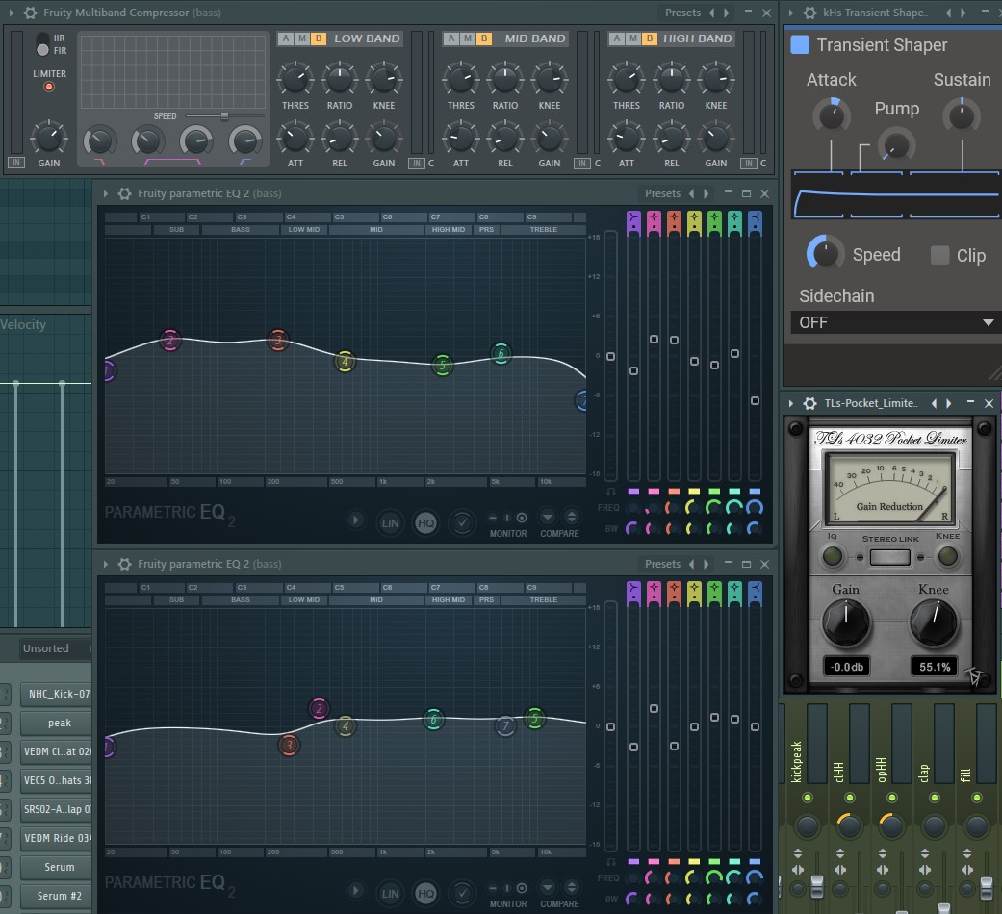Click TLs-Pocket_Limiter gear options icon
The image size is (1002, 914).
click(809, 403)
